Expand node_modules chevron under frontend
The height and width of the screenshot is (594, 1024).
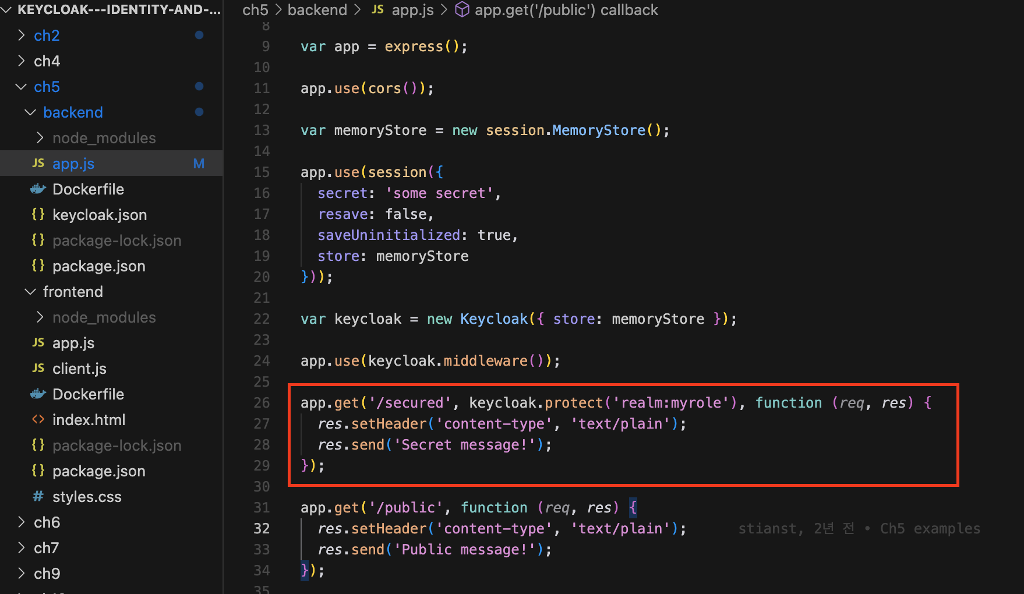point(40,317)
